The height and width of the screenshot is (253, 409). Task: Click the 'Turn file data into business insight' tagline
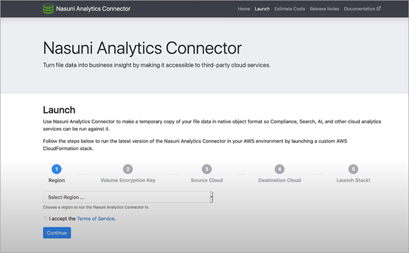(157, 65)
